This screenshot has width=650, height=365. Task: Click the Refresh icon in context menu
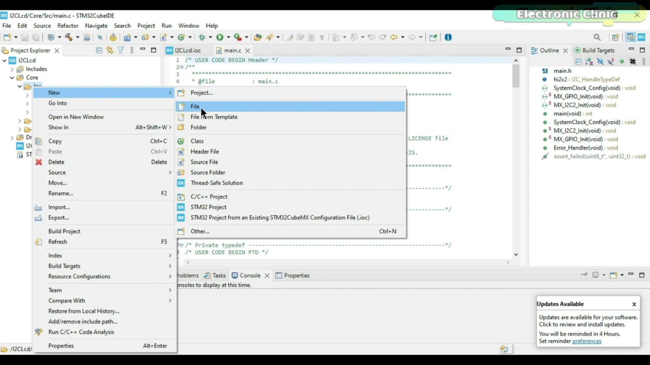[39, 242]
